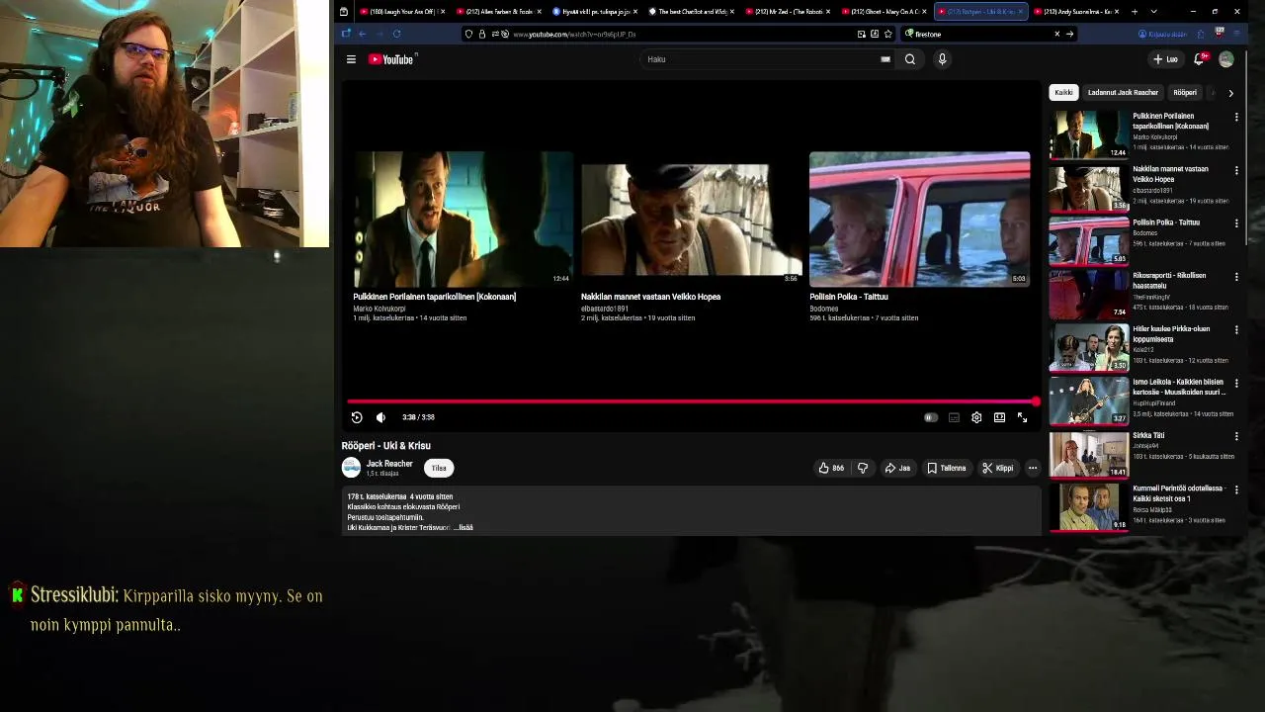Open the account avatar menu
This screenshot has height=712, width=1265.
(1226, 59)
